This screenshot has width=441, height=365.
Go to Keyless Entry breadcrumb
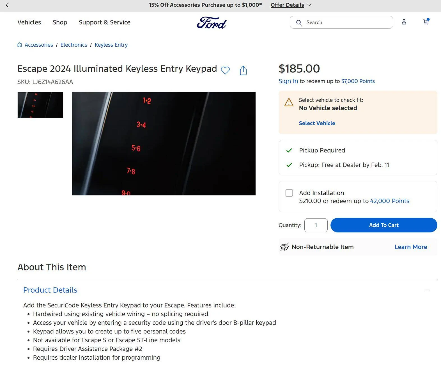point(111,45)
